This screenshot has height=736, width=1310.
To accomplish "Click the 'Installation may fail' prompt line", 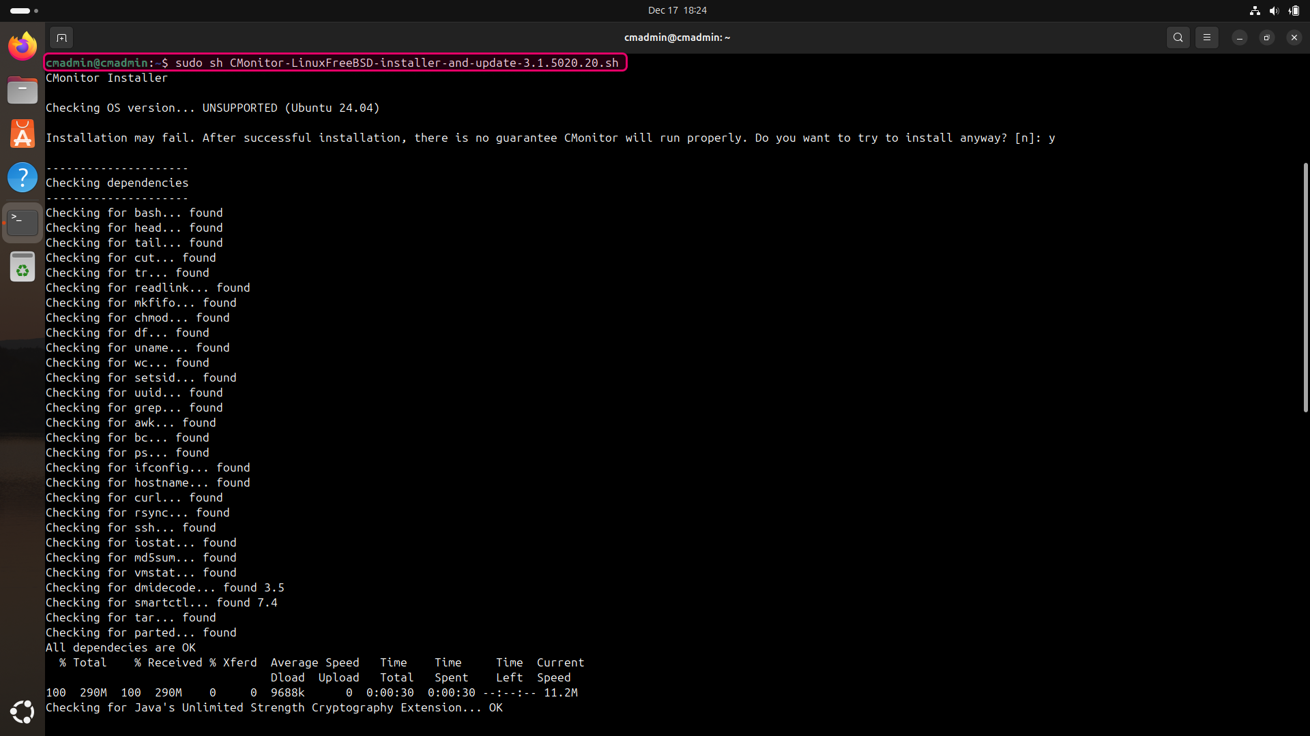I will coord(550,138).
